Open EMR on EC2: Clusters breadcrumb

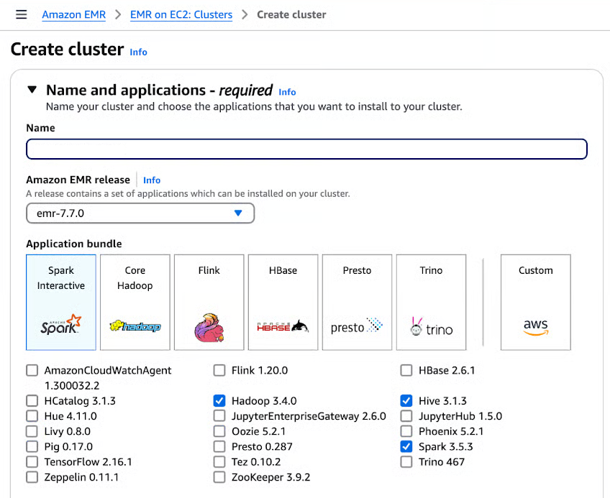click(181, 14)
